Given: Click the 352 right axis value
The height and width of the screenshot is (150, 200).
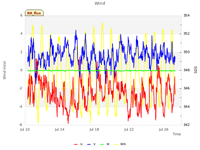Looking at the screenshot, I should coord(187,33).
